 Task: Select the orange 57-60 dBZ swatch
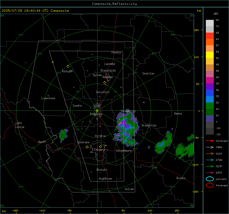210,42
